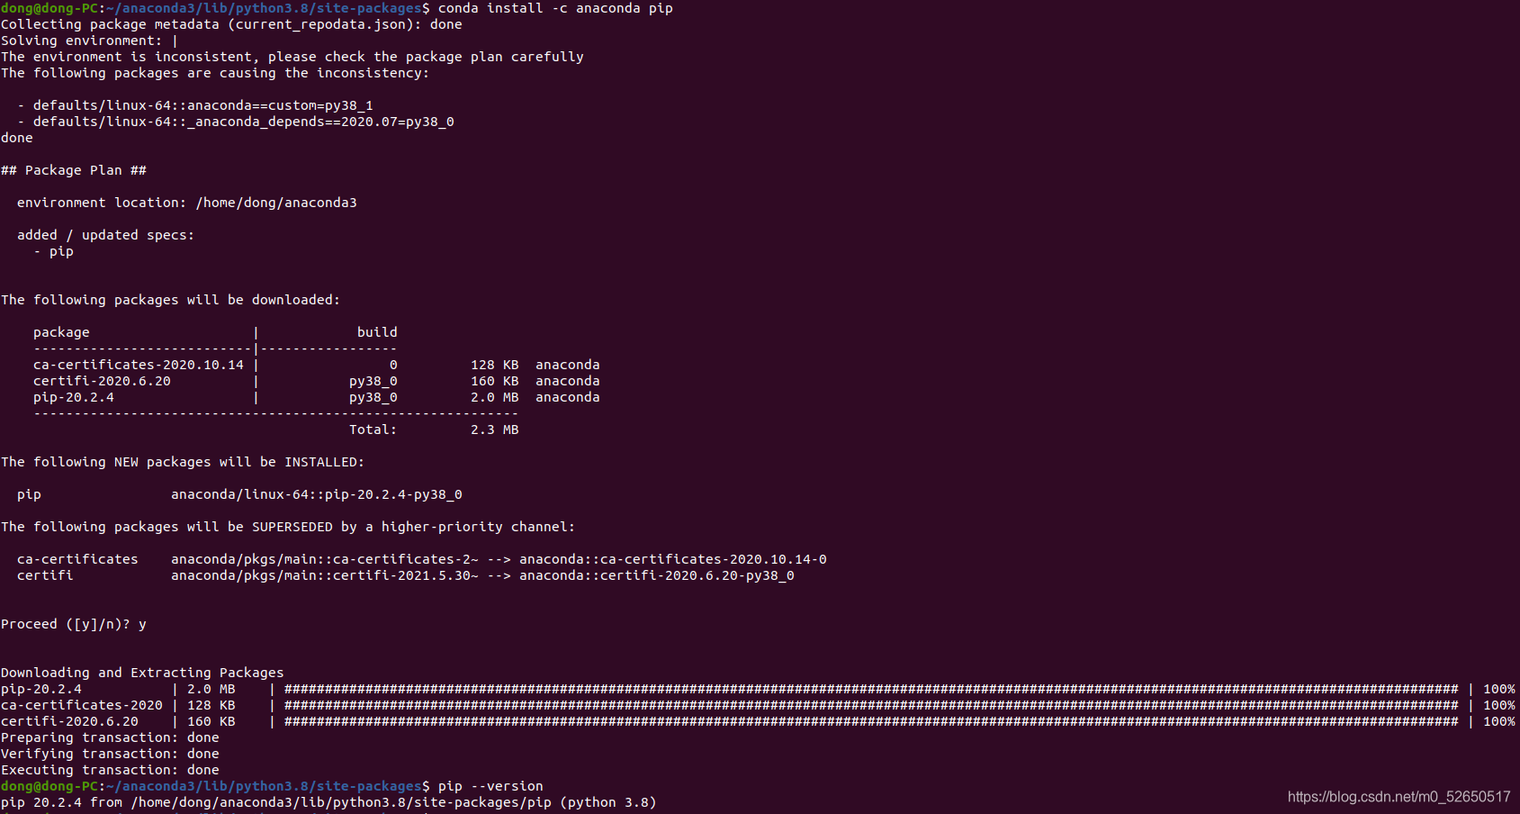
Task: Select 'Preparing transaction: done' line
Action: (110, 737)
